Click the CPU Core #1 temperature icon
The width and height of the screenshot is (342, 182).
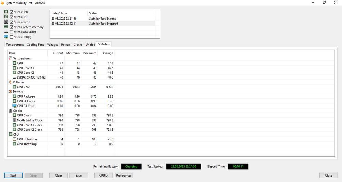point(15,68)
